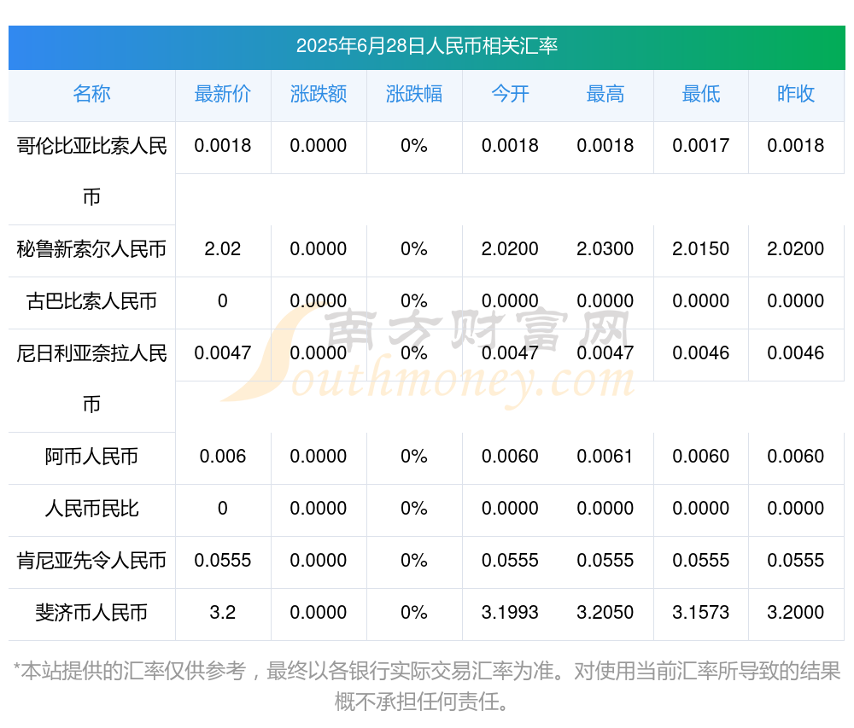Click 人民币民比 最新价 value 0

pos(223,508)
